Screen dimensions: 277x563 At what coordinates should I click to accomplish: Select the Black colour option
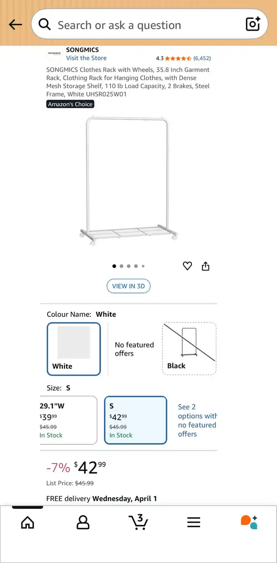pyautogui.click(x=189, y=348)
